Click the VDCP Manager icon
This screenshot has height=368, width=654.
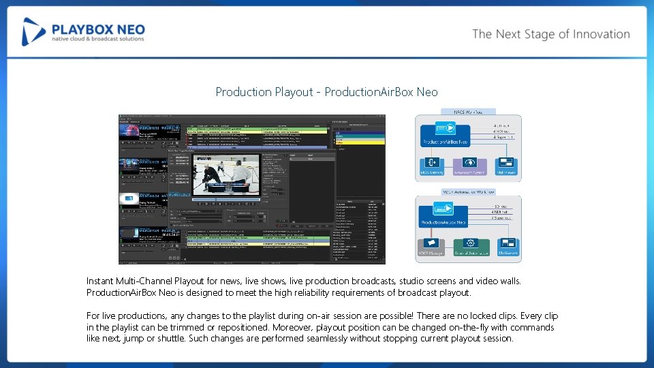[x=431, y=243]
